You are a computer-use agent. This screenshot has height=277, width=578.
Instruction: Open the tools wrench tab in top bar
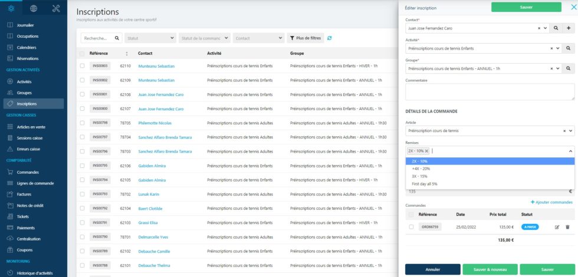point(56,8)
